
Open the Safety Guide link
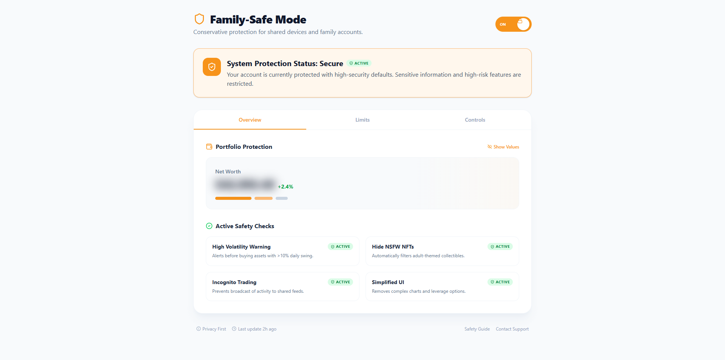click(477, 329)
